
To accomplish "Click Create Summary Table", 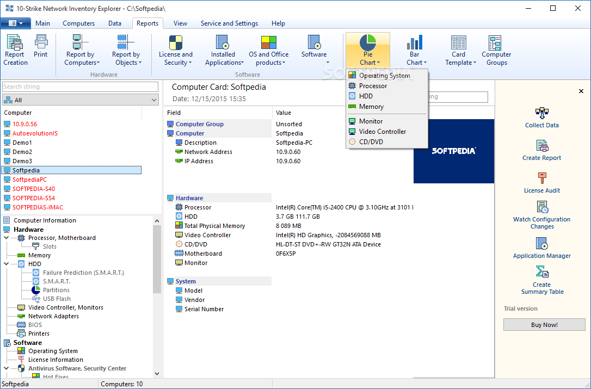I will pos(542,280).
